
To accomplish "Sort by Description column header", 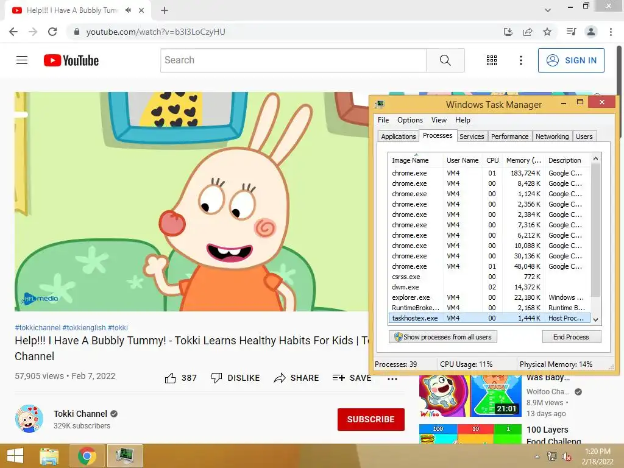I will click(567, 160).
